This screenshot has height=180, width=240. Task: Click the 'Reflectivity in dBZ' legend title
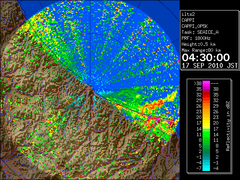click(228, 126)
